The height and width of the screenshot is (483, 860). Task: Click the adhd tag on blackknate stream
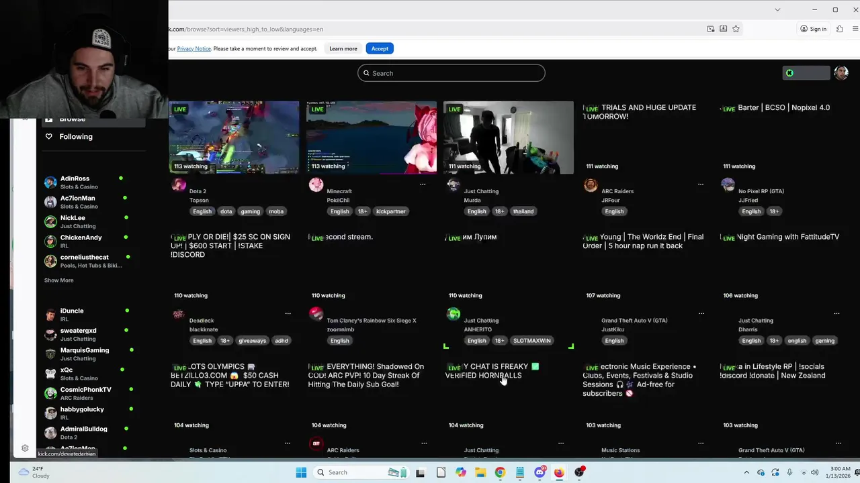[282, 341]
